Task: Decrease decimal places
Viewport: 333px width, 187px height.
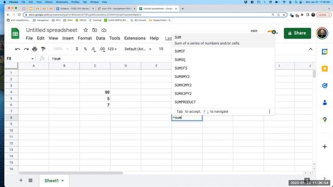Action: 94,49
